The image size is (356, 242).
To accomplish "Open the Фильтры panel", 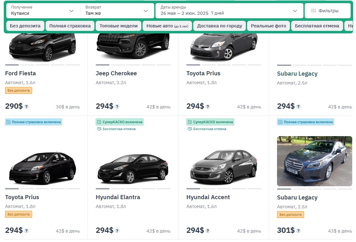I will (x=327, y=10).
